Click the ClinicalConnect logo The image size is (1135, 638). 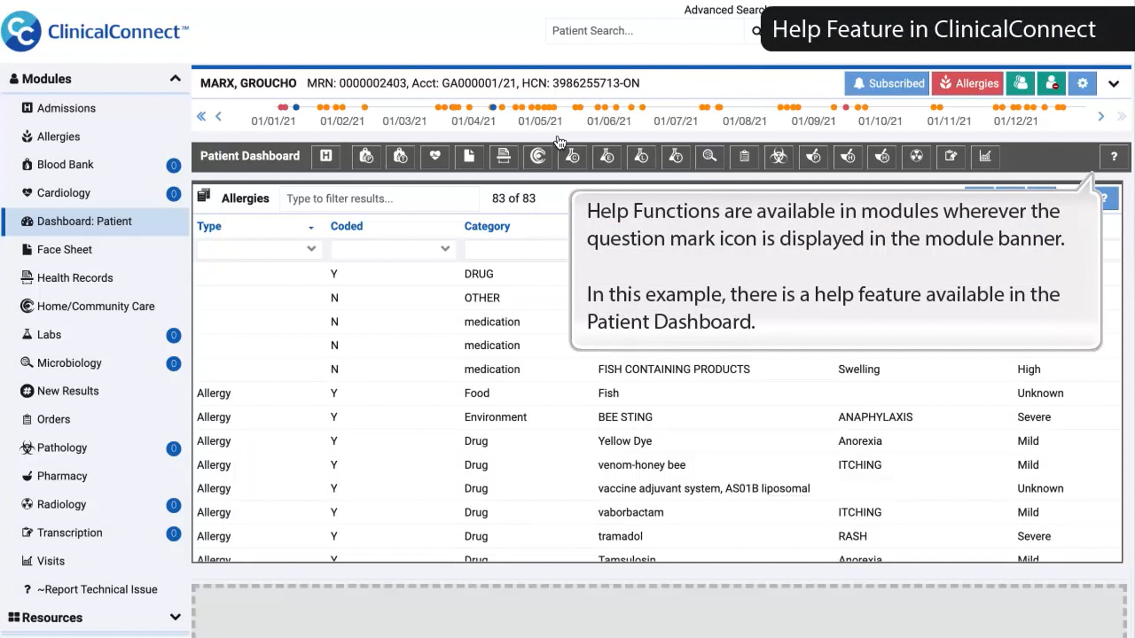point(95,31)
